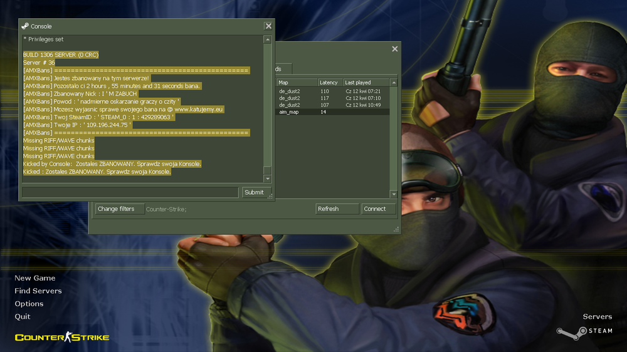Screen dimensions: 627x352
Task: Open Change filters in server browser
Action: [x=120, y=209]
